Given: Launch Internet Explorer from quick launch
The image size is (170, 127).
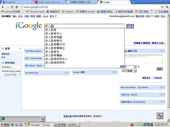Looking at the screenshot, I should pos(12,124).
